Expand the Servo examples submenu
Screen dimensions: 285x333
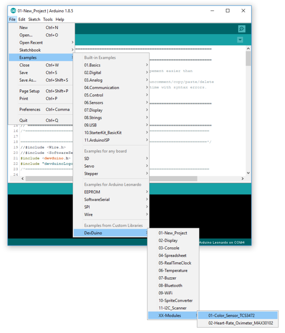(89, 166)
